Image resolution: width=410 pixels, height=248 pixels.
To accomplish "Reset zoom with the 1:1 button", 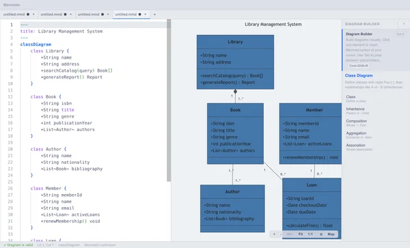I will (x=310, y=234).
